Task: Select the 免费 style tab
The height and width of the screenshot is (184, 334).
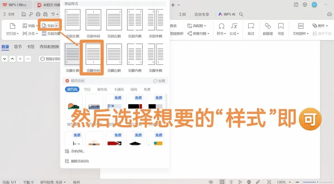Action: (147, 89)
